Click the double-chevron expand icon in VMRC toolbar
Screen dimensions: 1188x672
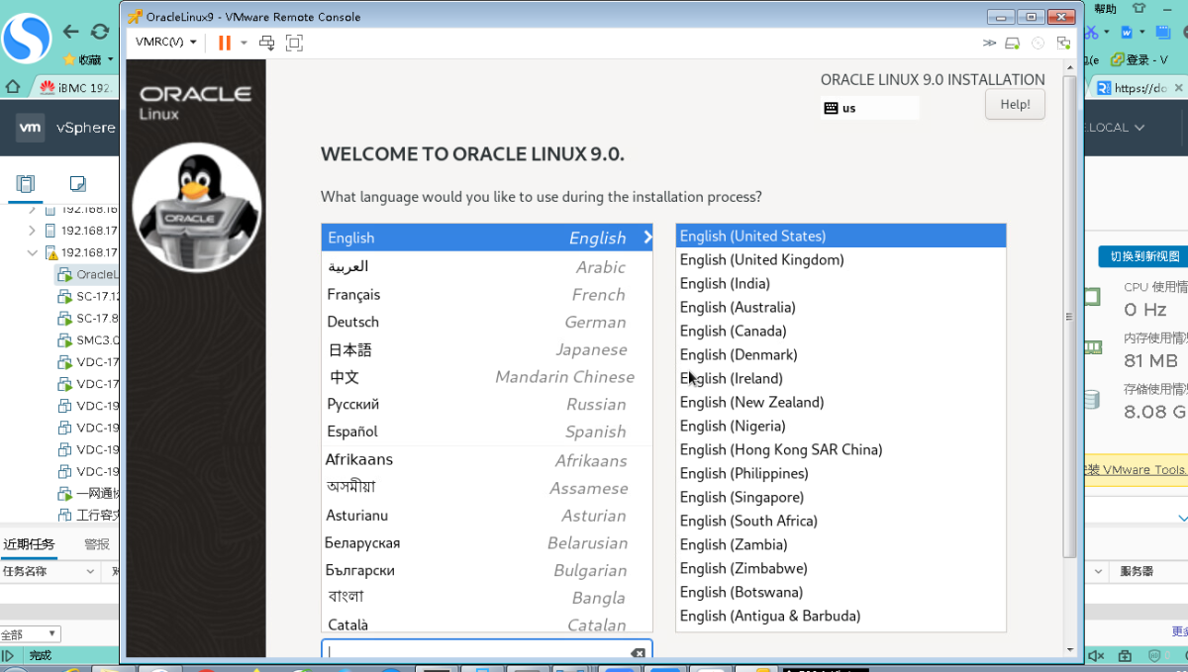pyautogui.click(x=989, y=43)
